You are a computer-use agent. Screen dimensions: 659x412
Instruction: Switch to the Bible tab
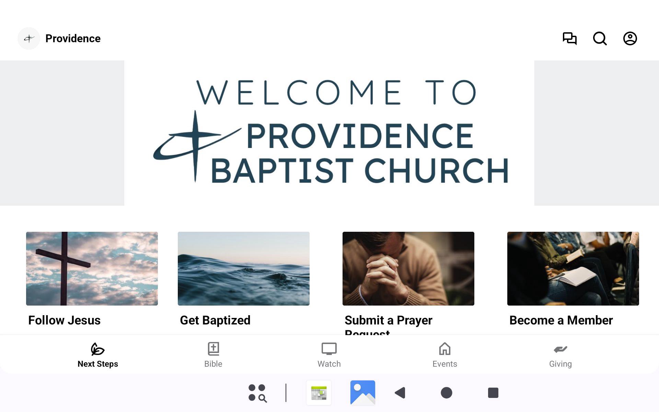213,355
